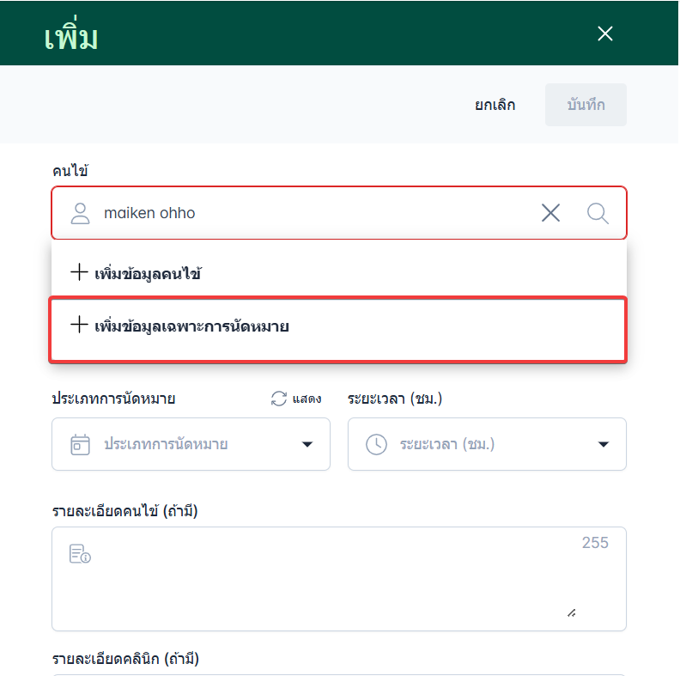Click the calendar icon in appointment type
The width and height of the screenshot is (680, 676).
point(80,444)
